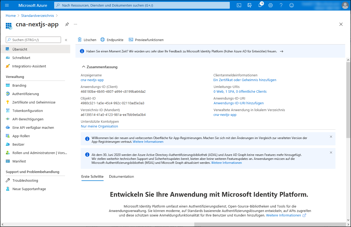Open the feedback banner arrow
This screenshot has width=351, height=227.
281,51
